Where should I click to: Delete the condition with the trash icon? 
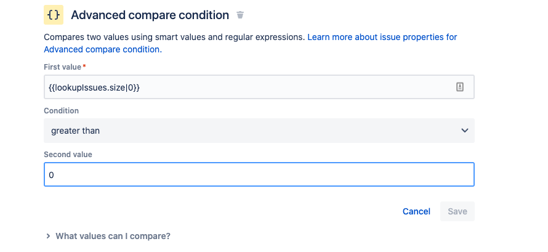click(240, 15)
